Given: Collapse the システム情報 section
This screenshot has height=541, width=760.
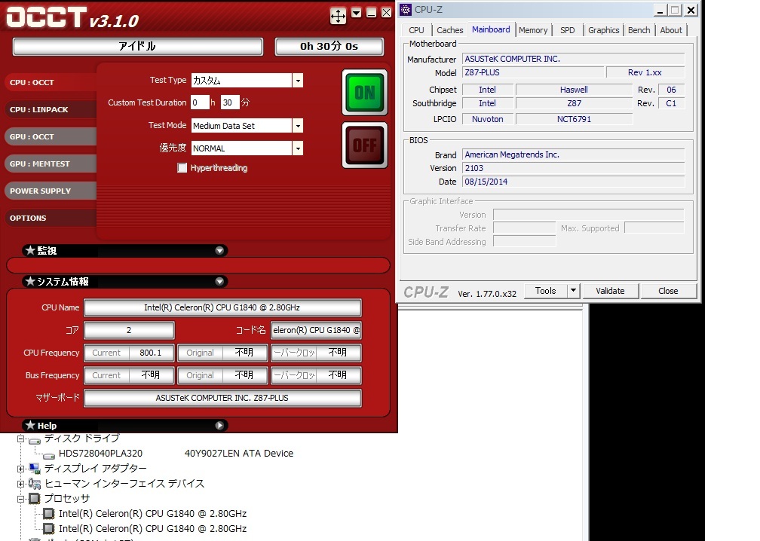Looking at the screenshot, I should coord(219,281).
